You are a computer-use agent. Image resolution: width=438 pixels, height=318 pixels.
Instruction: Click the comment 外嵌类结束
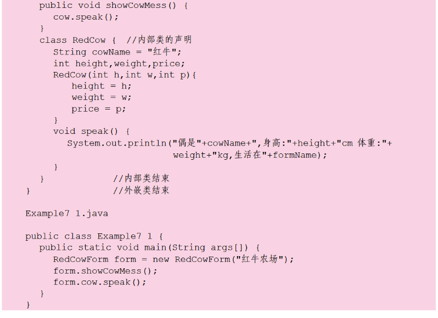[141, 190]
